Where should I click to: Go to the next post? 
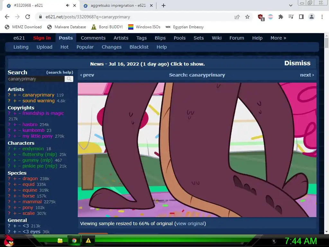click(x=307, y=75)
